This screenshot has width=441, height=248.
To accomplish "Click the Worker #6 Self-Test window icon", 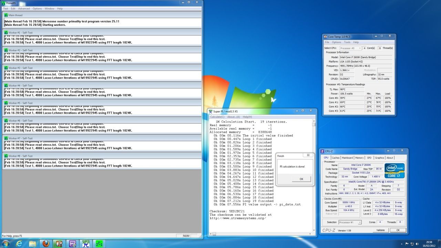I will [x=6, y=121].
